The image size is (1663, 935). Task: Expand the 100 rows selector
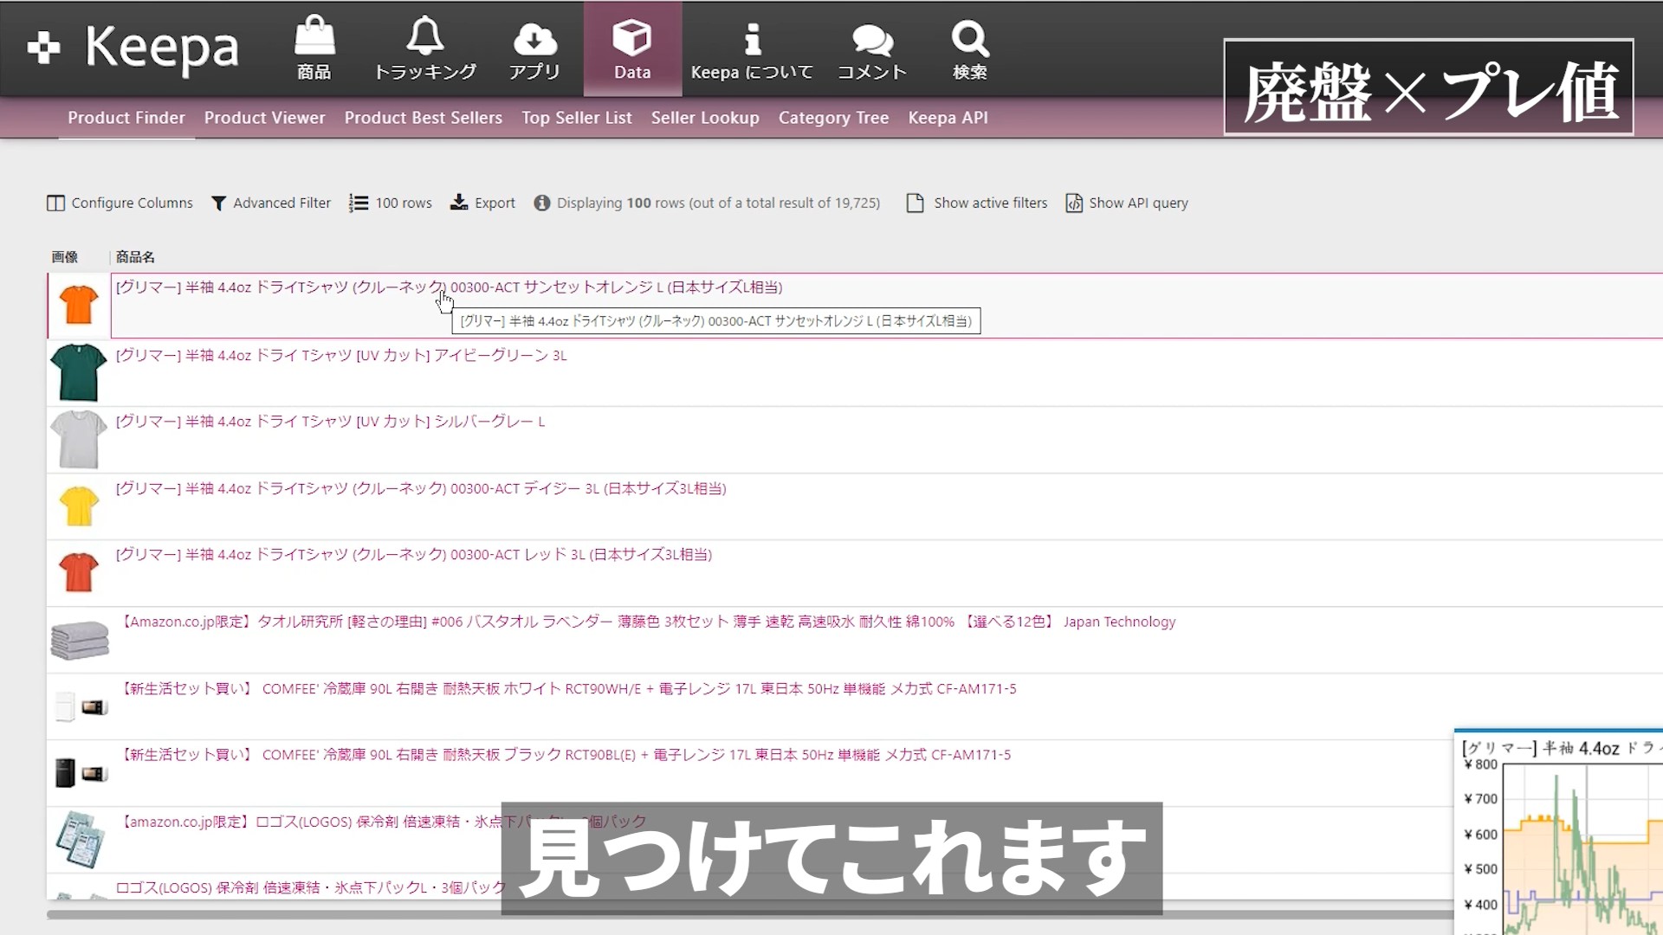(x=391, y=203)
